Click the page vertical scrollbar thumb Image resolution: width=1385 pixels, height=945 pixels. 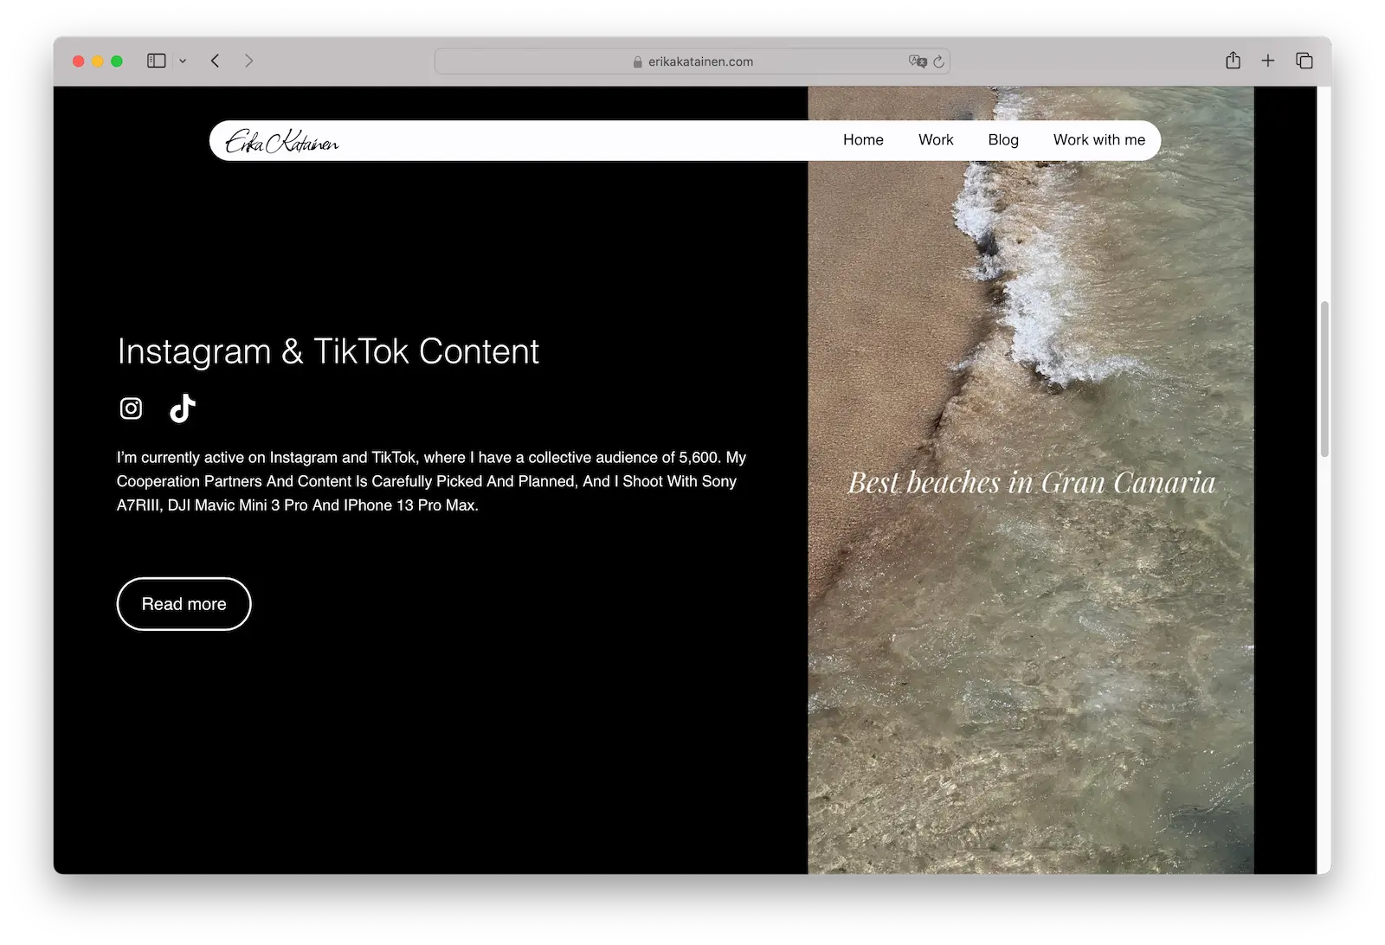click(1324, 379)
